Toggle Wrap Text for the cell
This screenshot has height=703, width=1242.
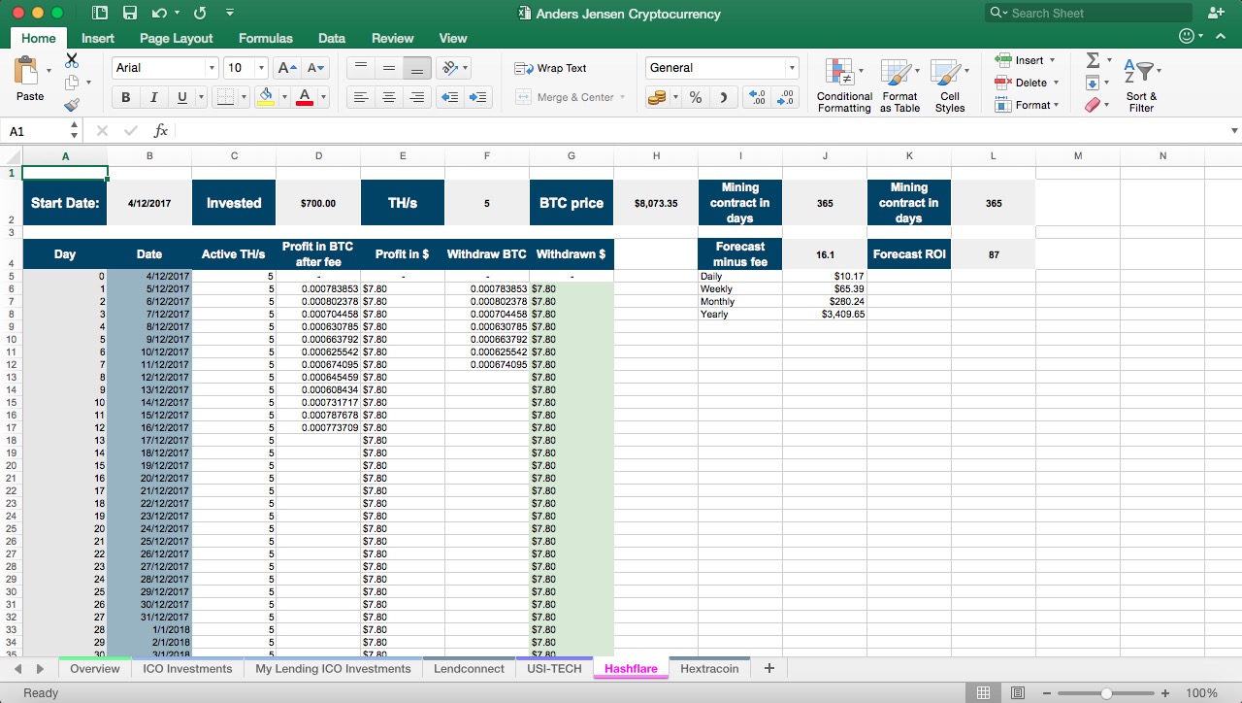click(550, 68)
